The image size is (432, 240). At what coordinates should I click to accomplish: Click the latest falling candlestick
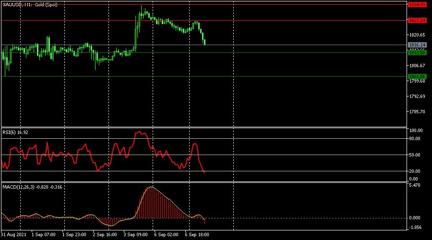click(204, 42)
